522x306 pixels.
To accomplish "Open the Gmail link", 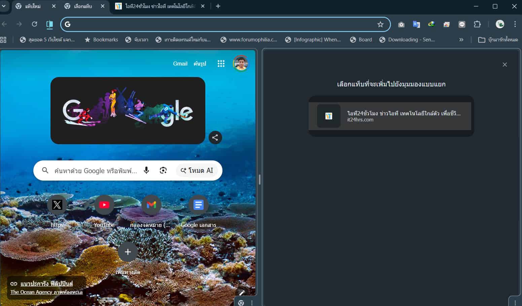I will pos(180,64).
